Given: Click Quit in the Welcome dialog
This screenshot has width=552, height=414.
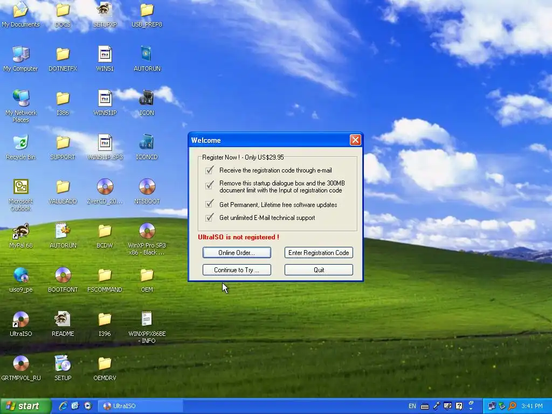Looking at the screenshot, I should [319, 270].
